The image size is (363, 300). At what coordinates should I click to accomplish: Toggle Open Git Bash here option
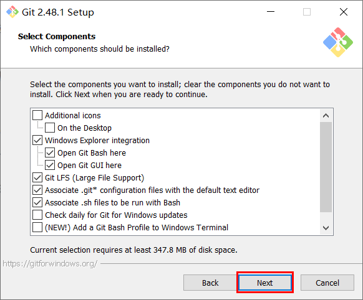tap(50, 152)
